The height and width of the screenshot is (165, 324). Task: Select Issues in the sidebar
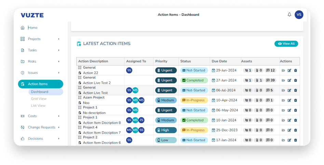pyautogui.click(x=33, y=73)
